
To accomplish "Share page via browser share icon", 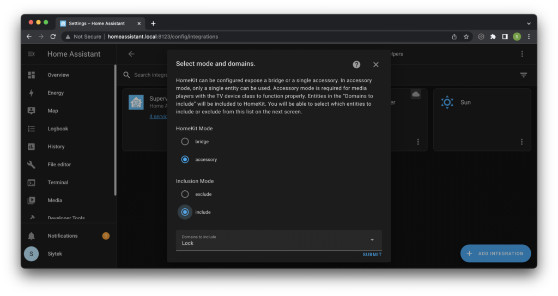I will [x=454, y=37].
